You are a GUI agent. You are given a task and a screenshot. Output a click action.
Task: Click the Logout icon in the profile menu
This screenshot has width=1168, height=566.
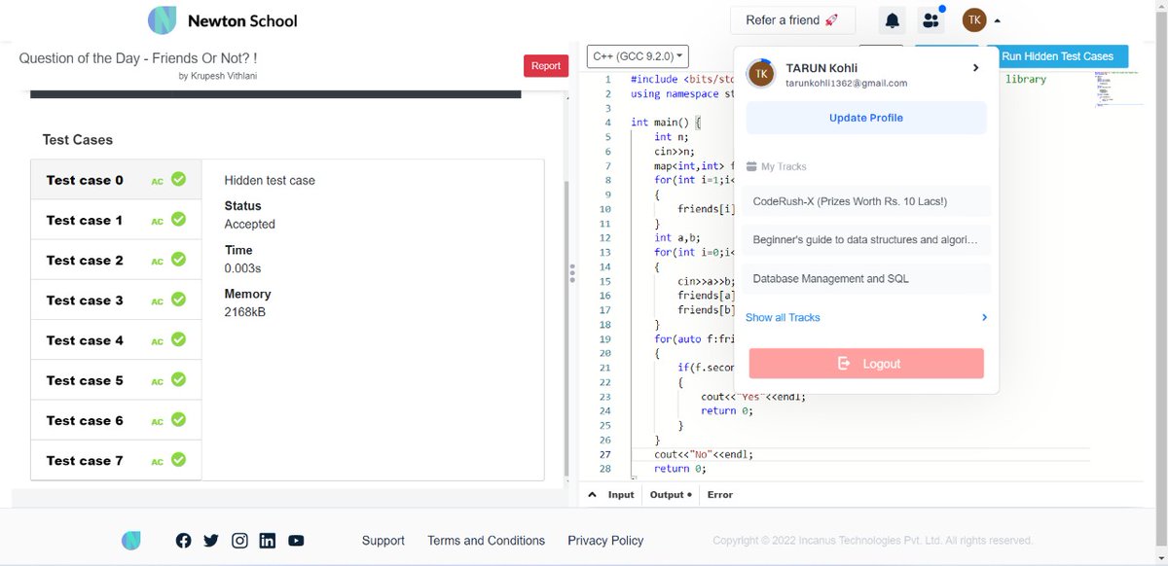845,363
